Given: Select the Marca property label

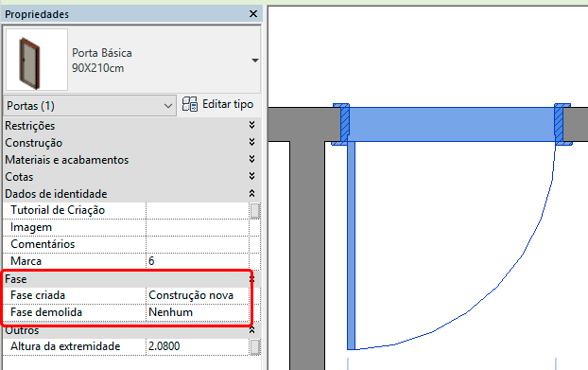Looking at the screenshot, I should pyautogui.click(x=26, y=261).
